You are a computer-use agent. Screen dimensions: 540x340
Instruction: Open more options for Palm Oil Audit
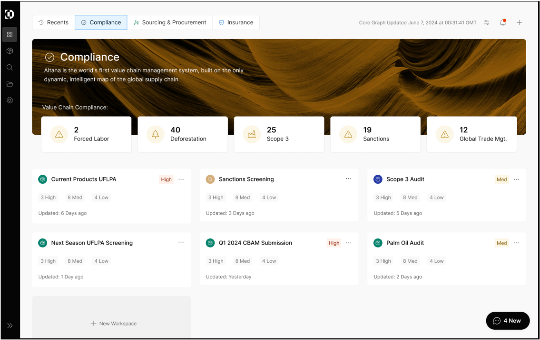pos(516,243)
